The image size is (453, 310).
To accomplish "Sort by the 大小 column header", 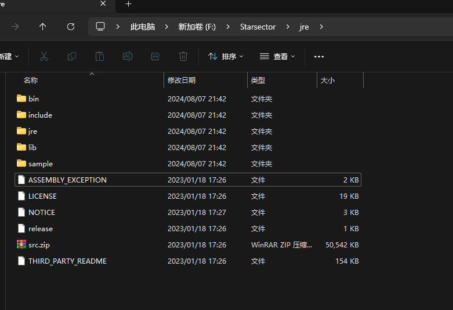I will click(327, 81).
